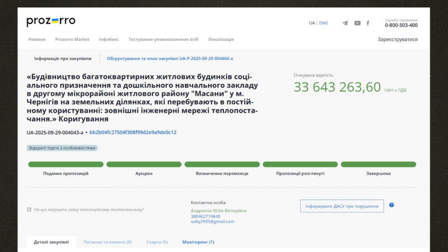Click the tender hash ID link
This screenshot has height=252, width=448.
[x=133, y=133]
